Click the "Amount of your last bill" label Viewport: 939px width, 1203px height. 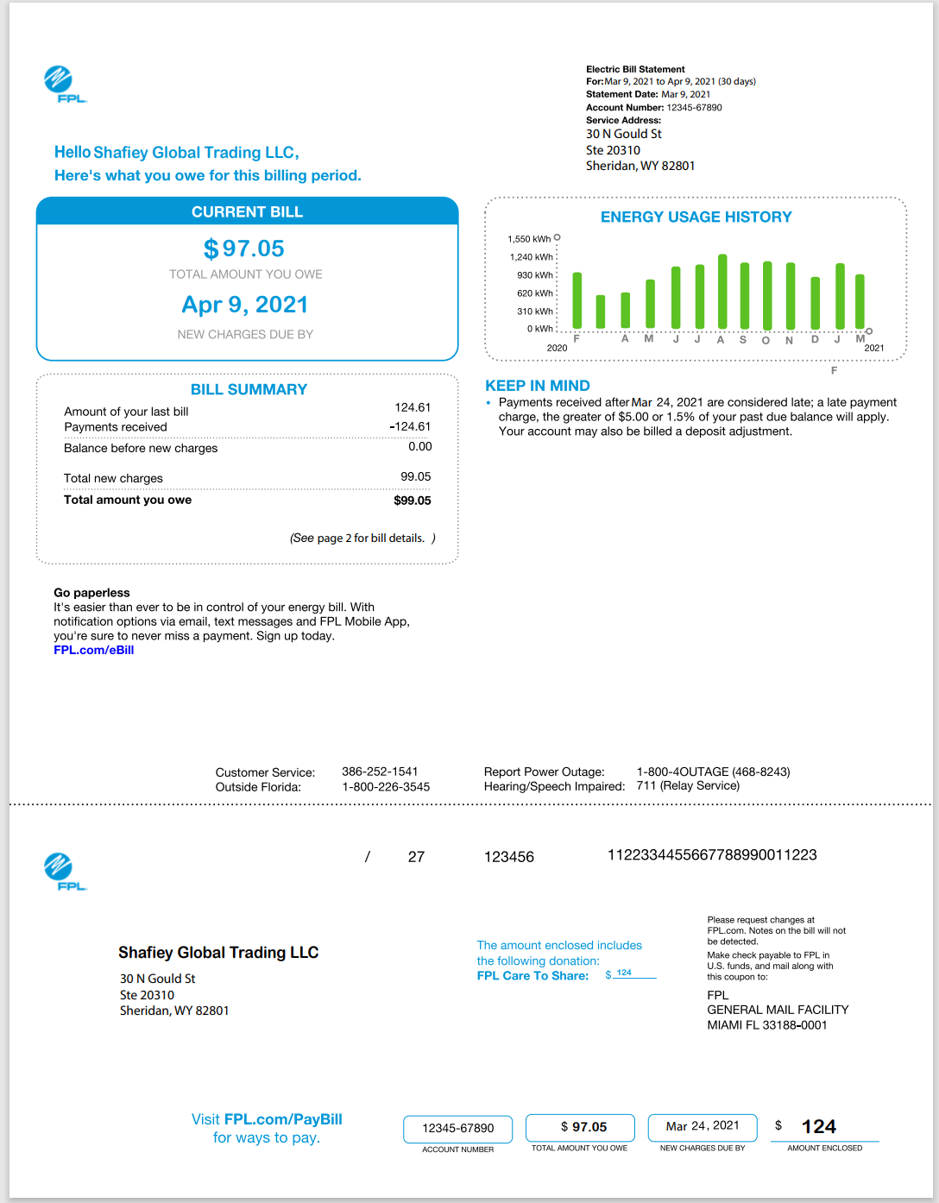pos(126,412)
